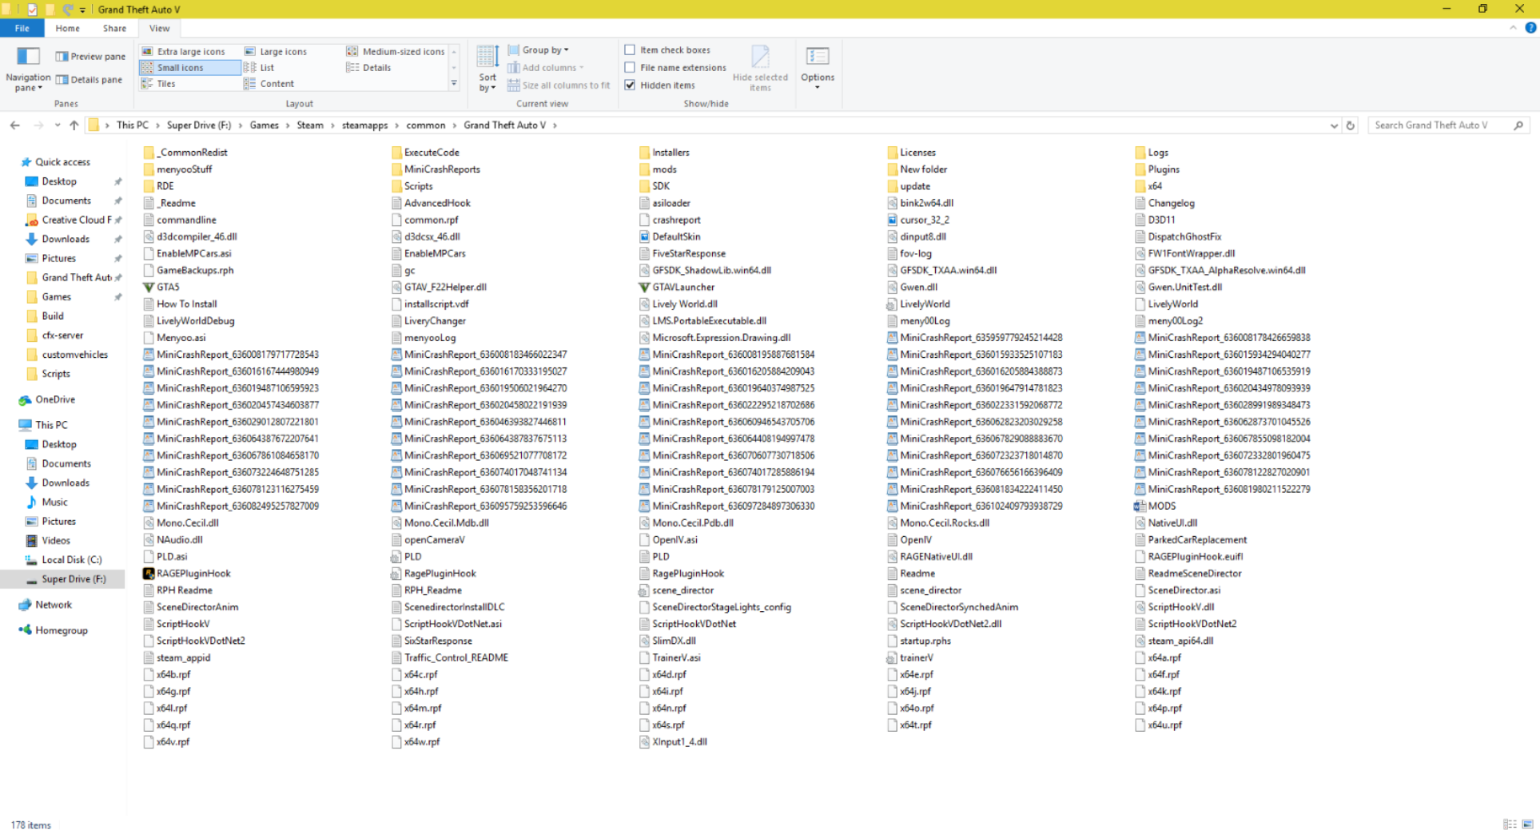Screen dimensions: 1540x834
Task: Click the RAGEPluginHook application icon
Action: 149,574
